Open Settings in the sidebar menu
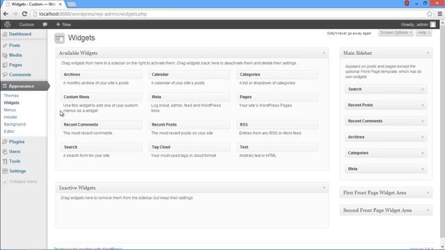This screenshot has width=445, height=250. (x=17, y=172)
